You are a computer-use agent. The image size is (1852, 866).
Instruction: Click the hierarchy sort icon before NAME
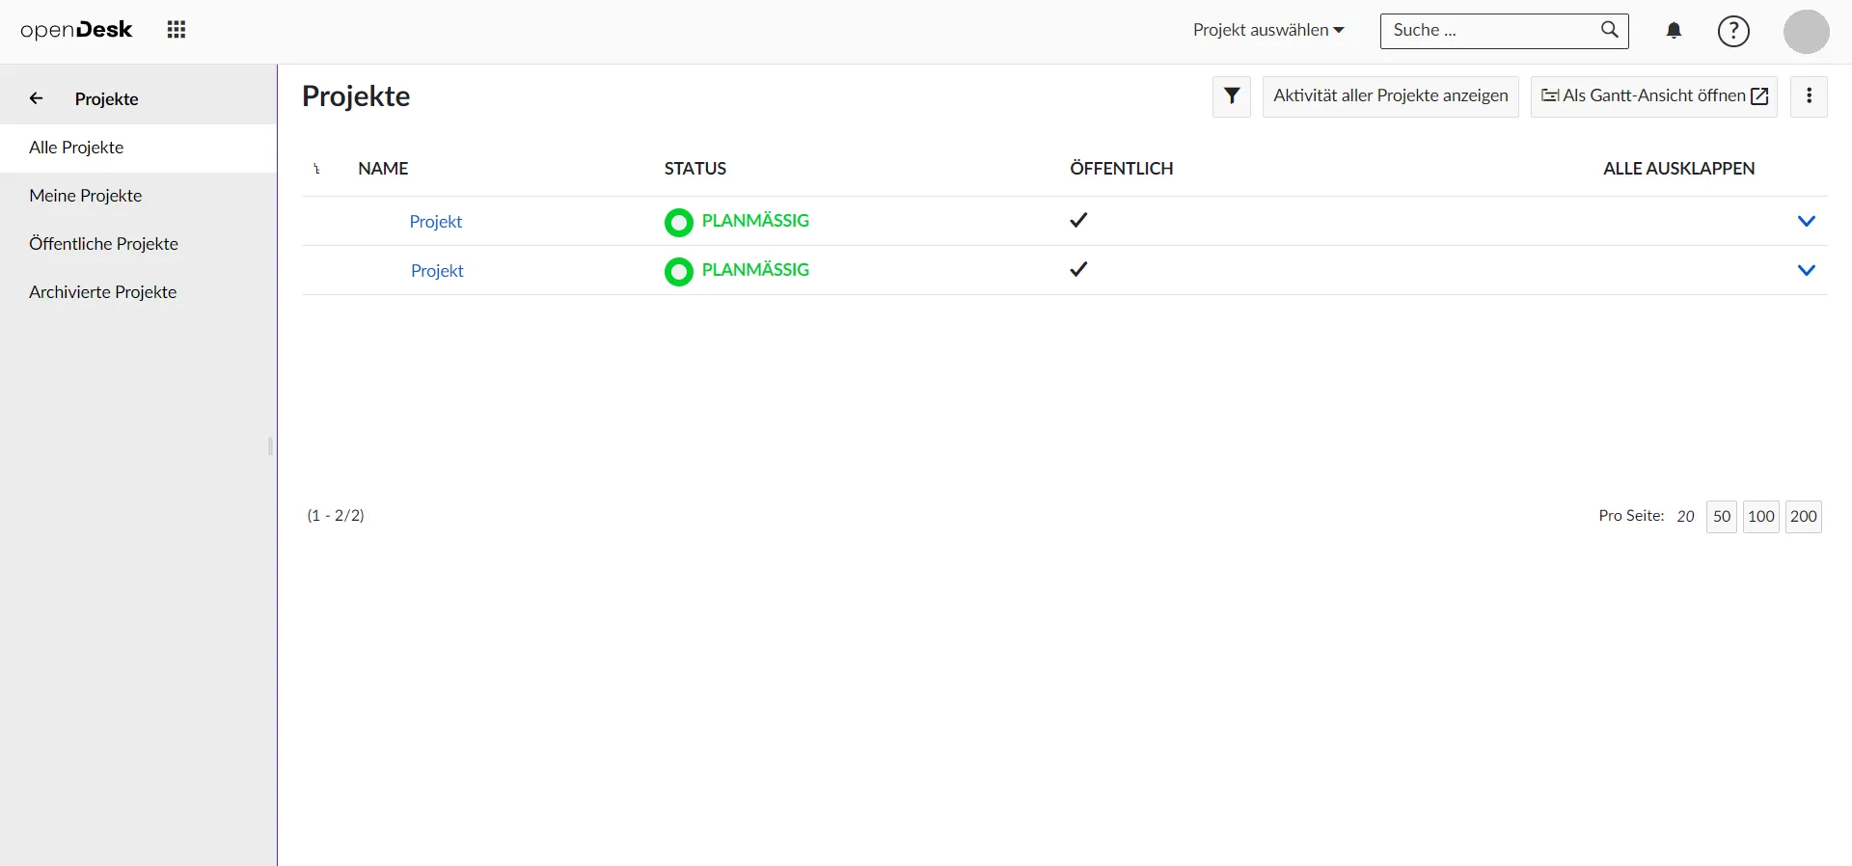pyautogui.click(x=316, y=170)
